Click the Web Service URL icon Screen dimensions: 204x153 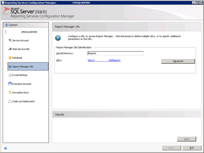(10, 49)
